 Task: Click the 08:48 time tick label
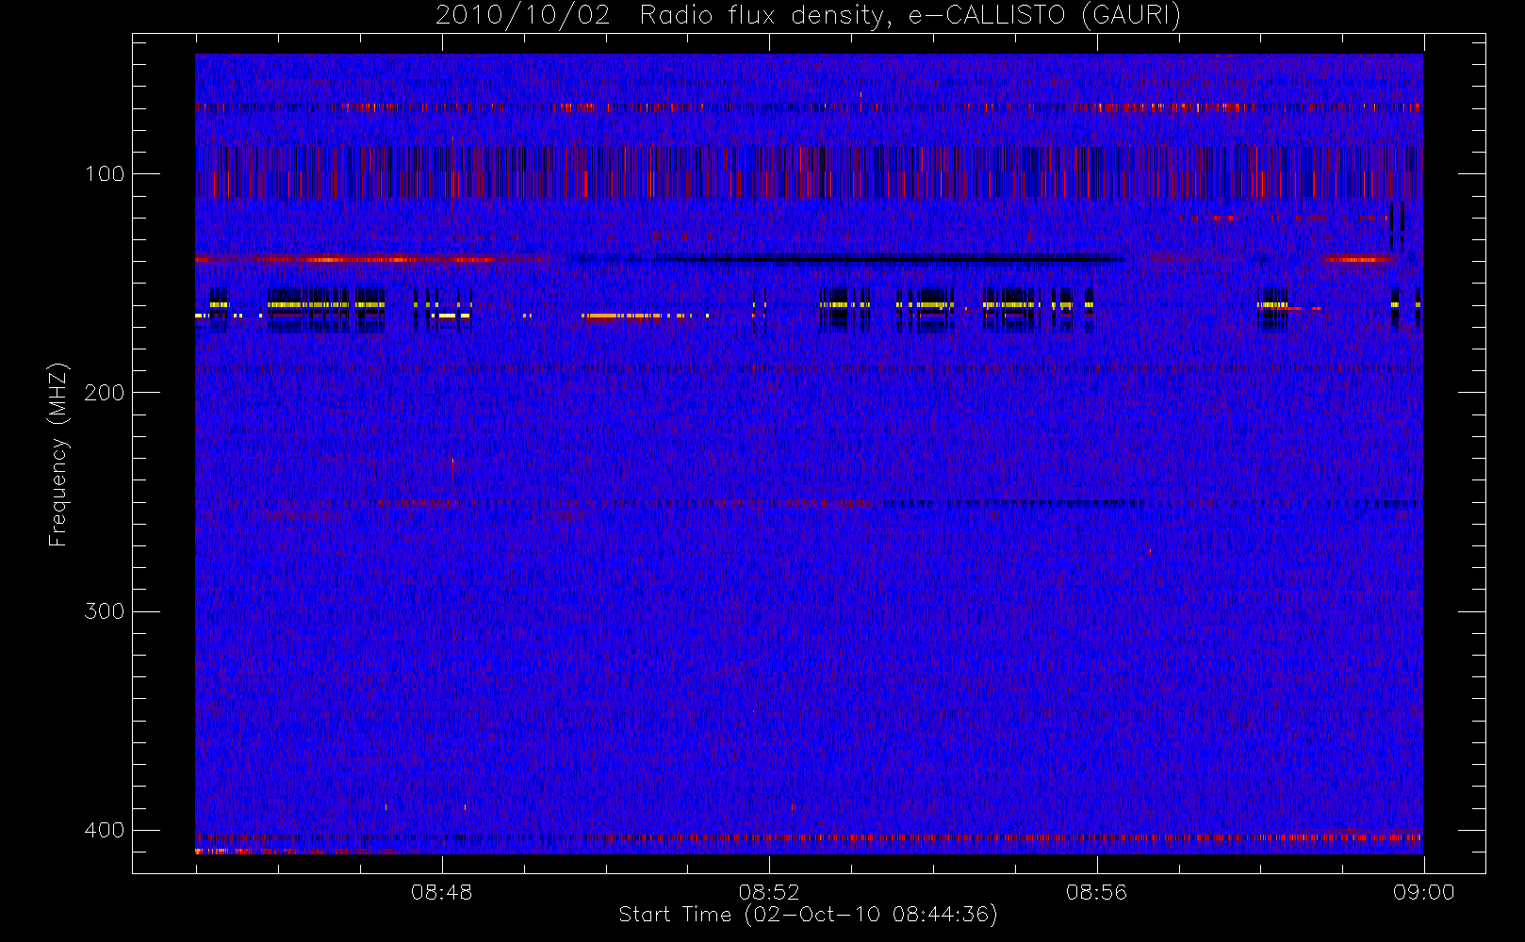pos(441,892)
